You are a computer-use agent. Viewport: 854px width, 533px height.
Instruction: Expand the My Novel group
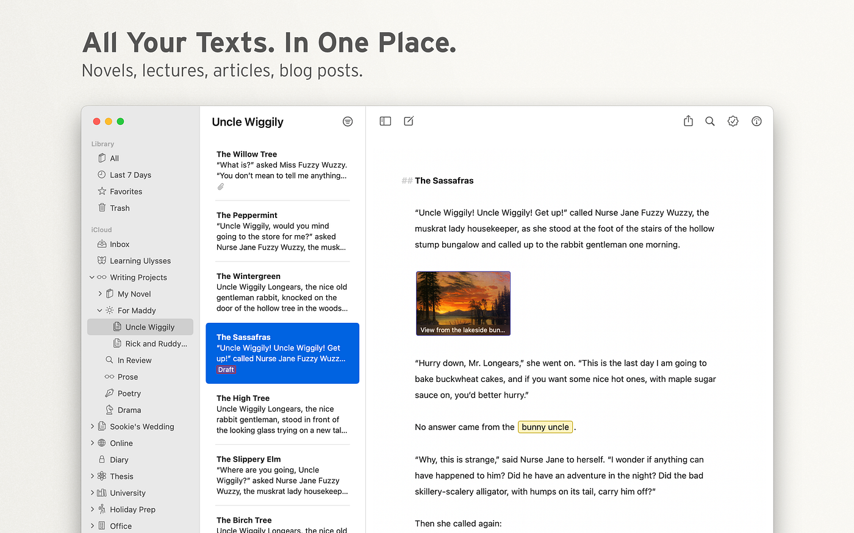101,294
